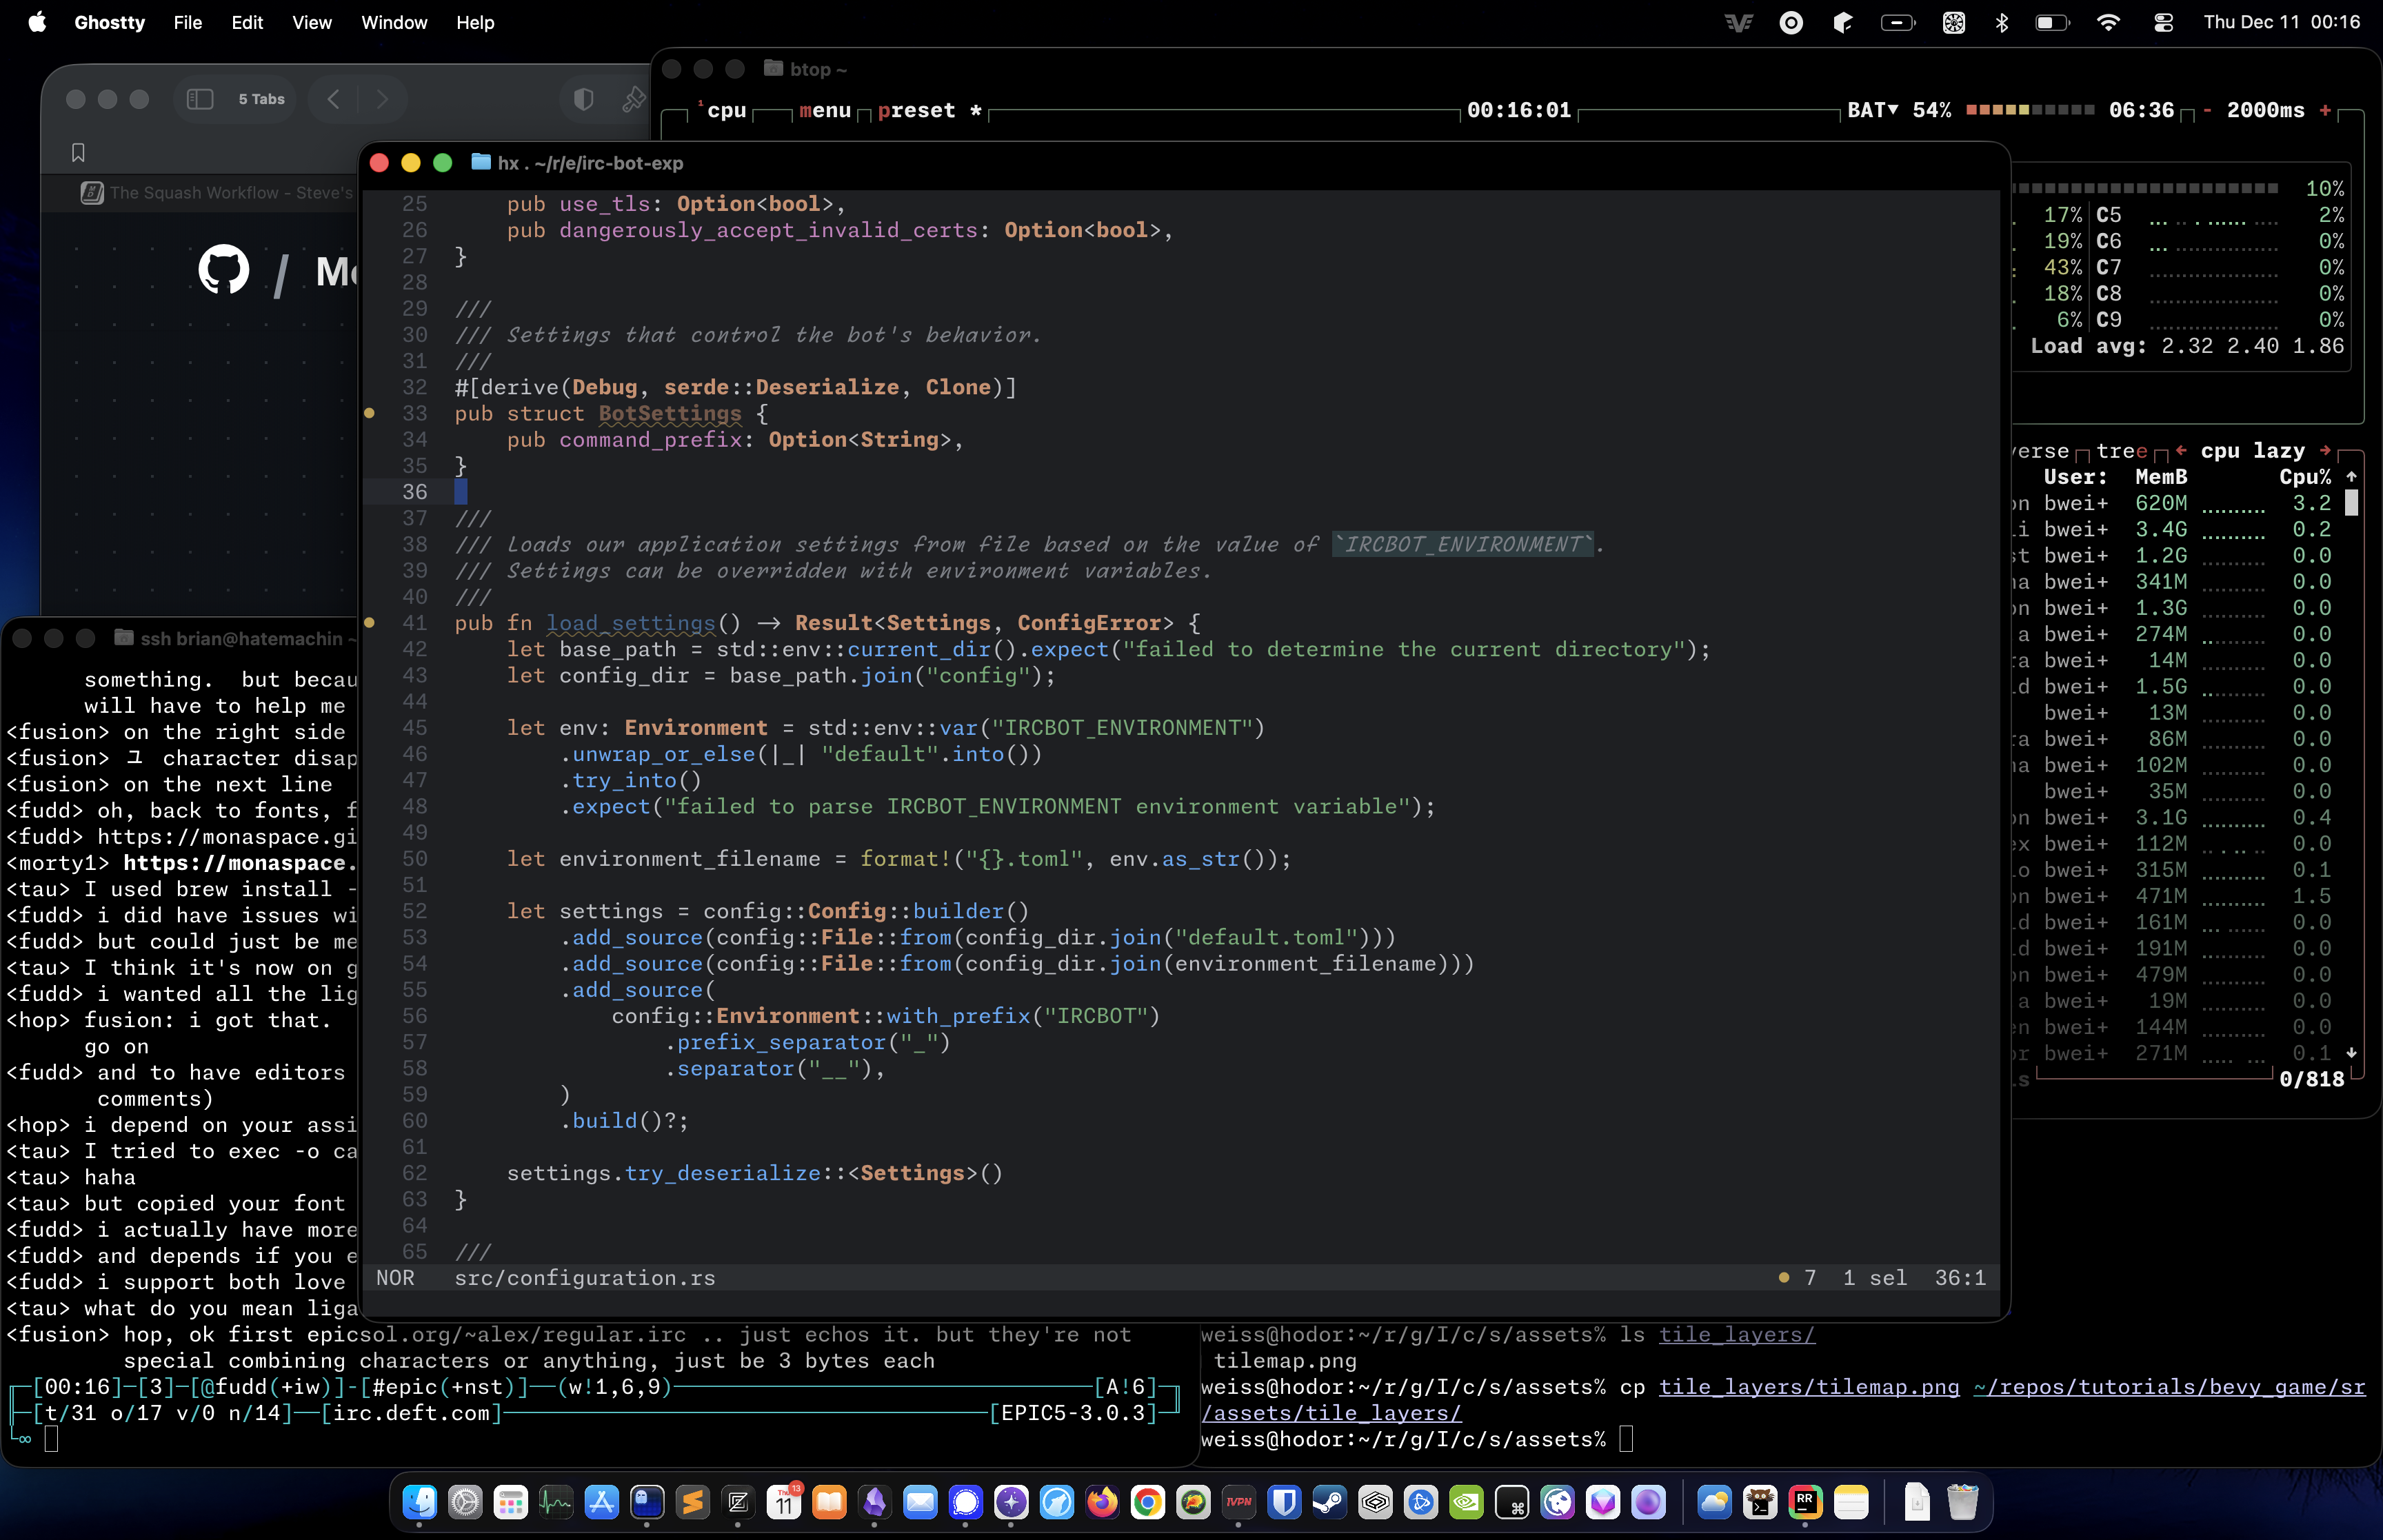2383x1540 pixels.
Task: Launch Steam from the dock
Action: (x=1329, y=1502)
